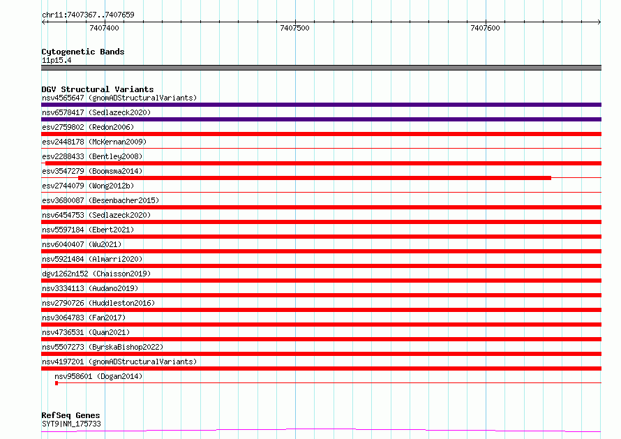Select the nsv5507273 ByrskaBishop2022 variant
The image size is (621, 439).
pos(321,354)
